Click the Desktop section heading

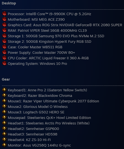9,3
